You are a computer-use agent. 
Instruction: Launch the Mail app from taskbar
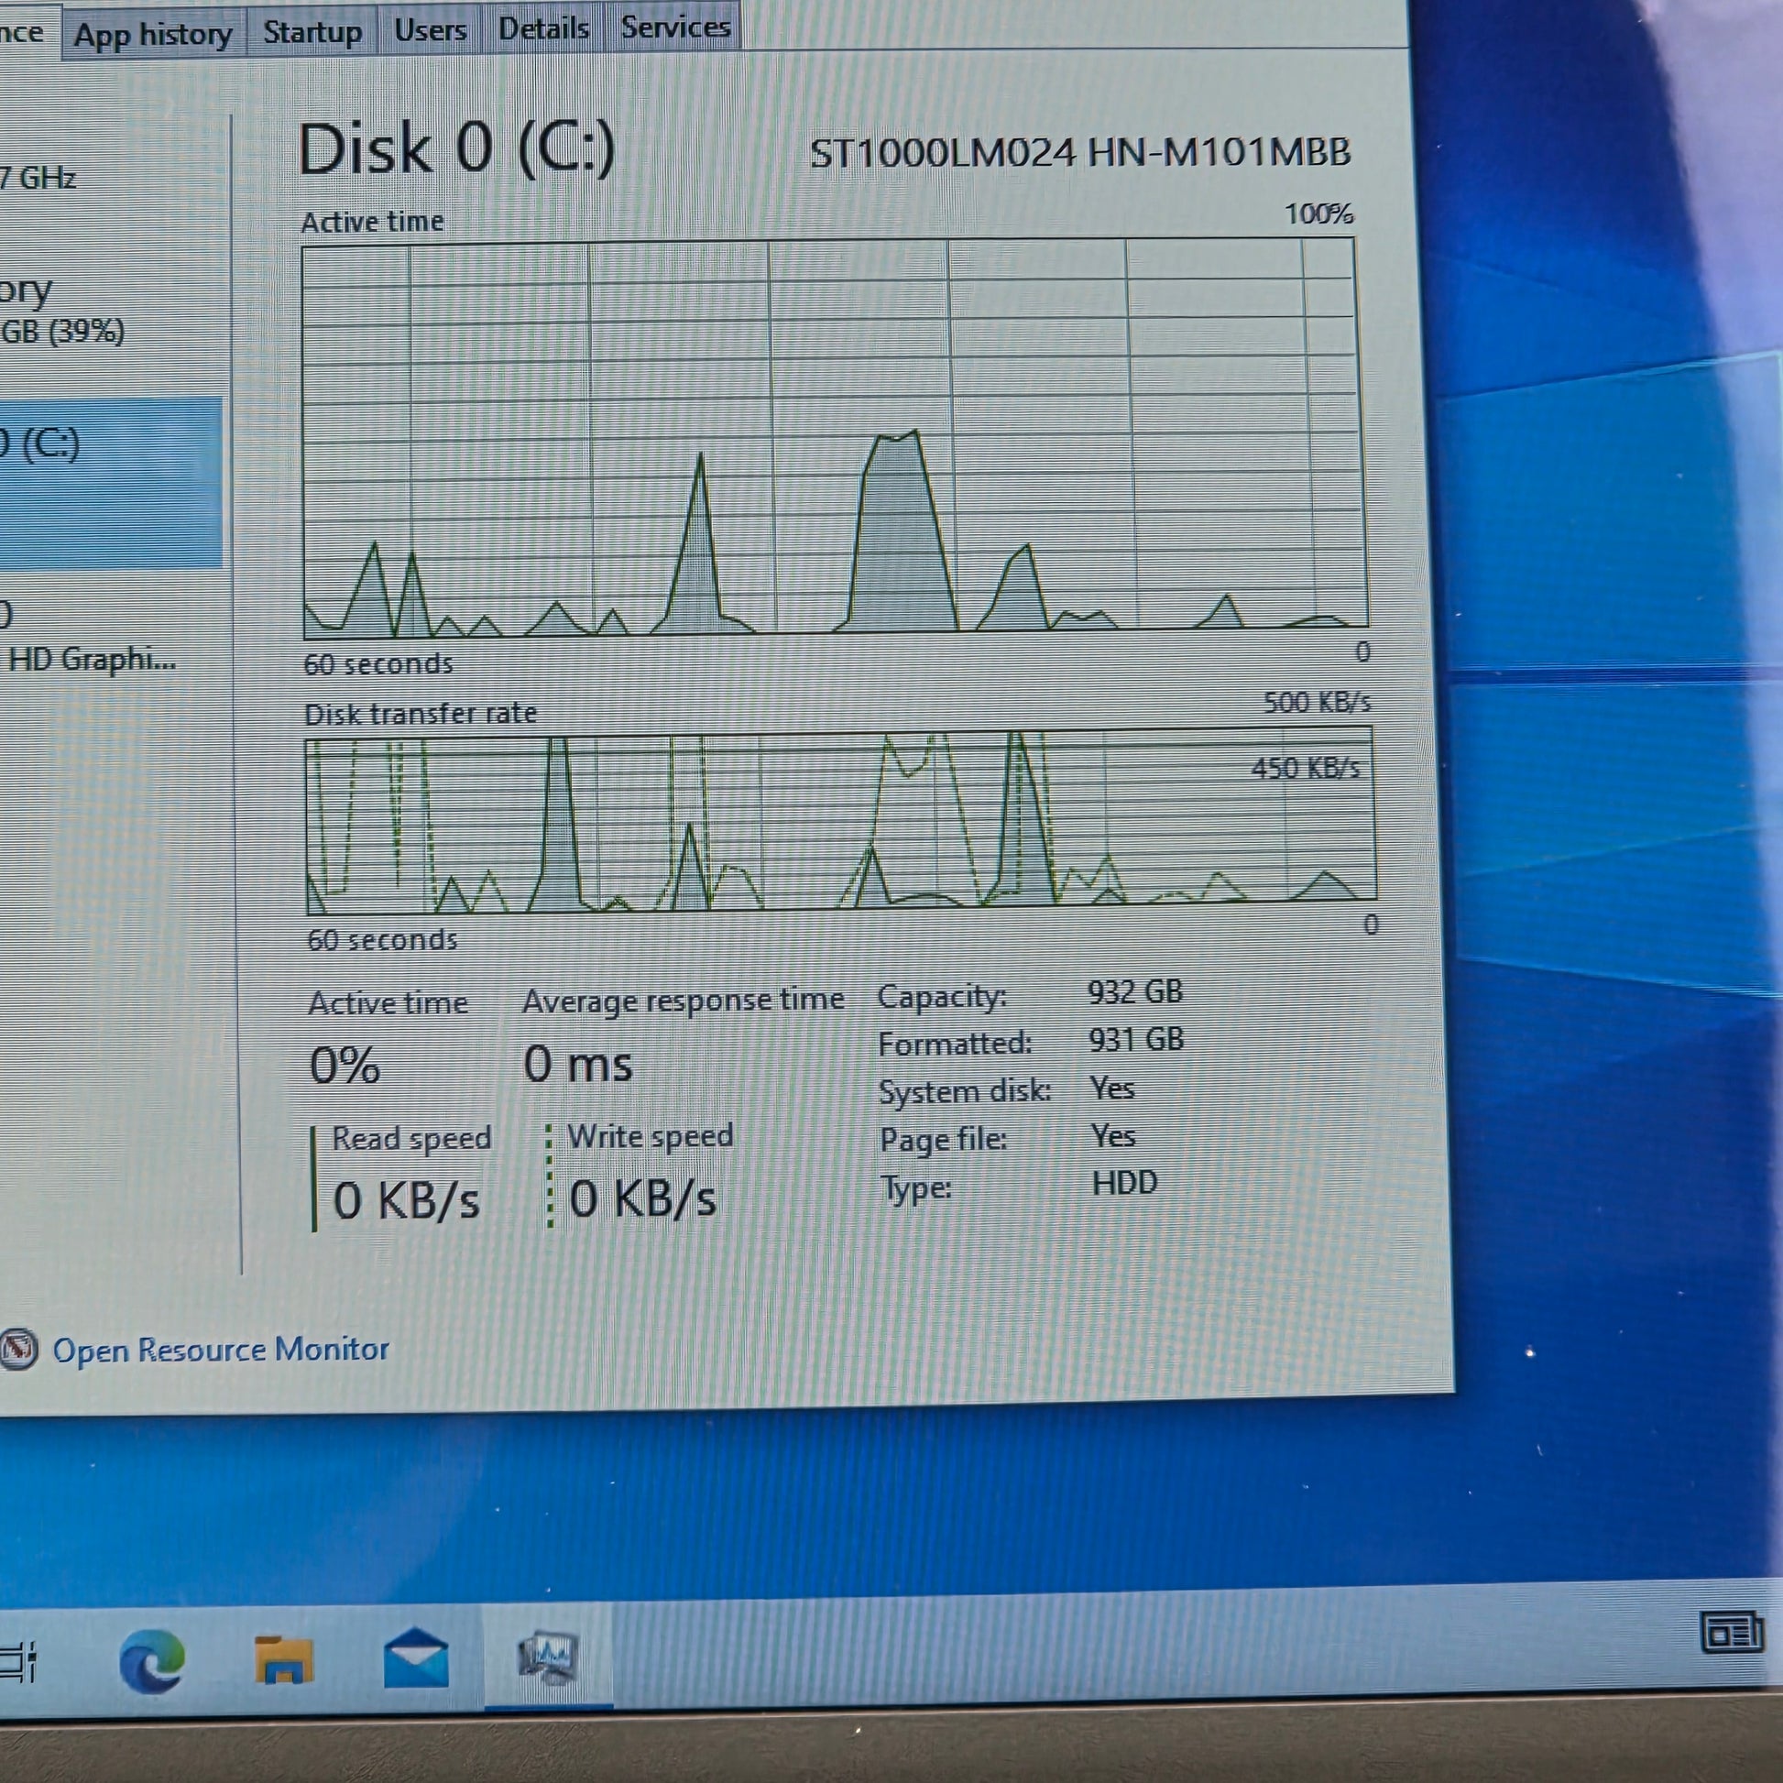415,1658
